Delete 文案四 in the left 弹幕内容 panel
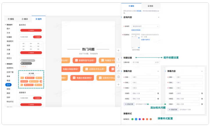 [x=158, y=93]
